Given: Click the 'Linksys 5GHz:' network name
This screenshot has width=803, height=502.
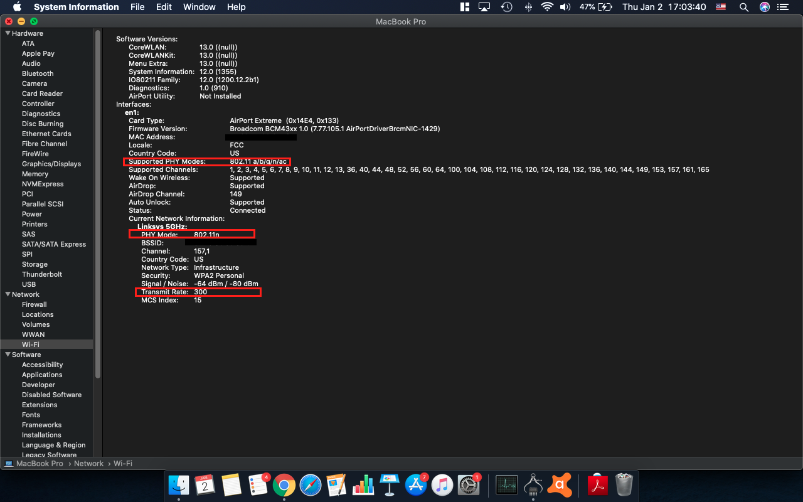Looking at the screenshot, I should (x=162, y=227).
